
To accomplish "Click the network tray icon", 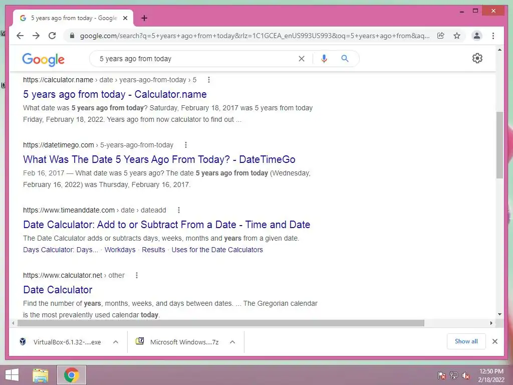I will [x=454, y=375].
